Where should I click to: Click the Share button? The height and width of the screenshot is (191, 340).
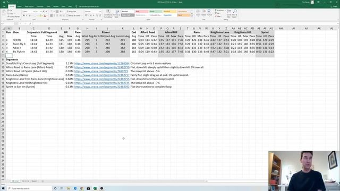click(335, 6)
